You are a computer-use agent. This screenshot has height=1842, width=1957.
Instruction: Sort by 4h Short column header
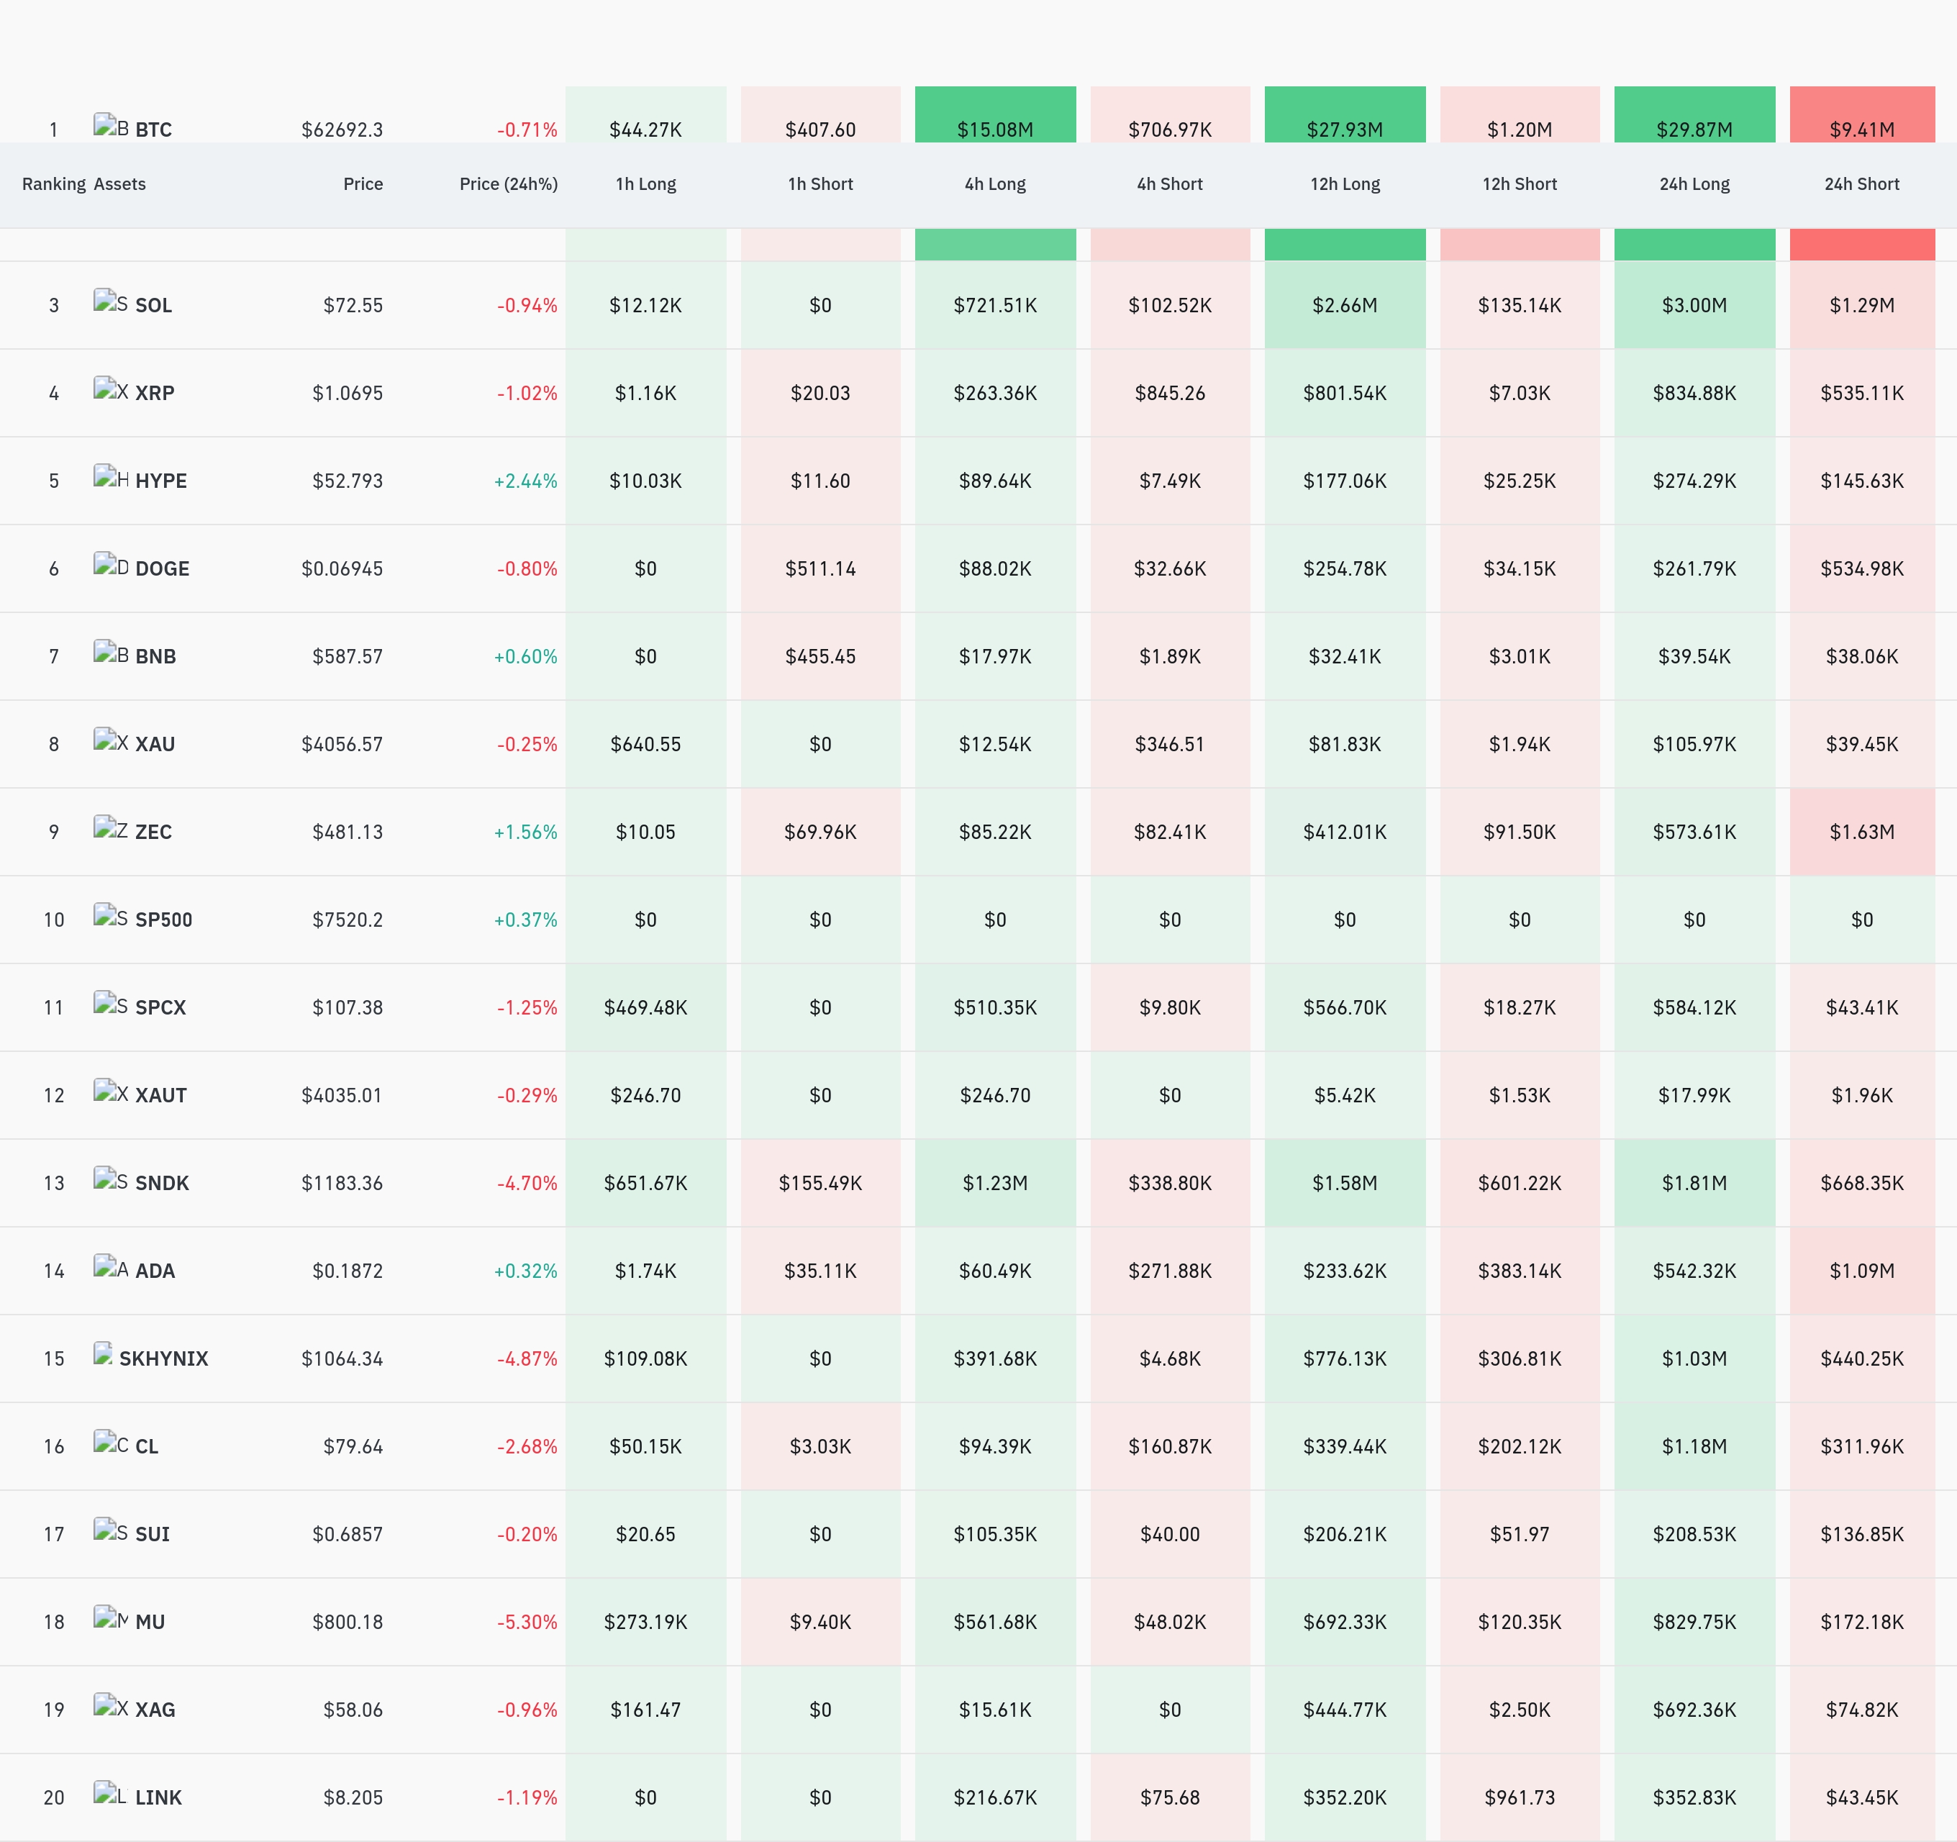1169,184
